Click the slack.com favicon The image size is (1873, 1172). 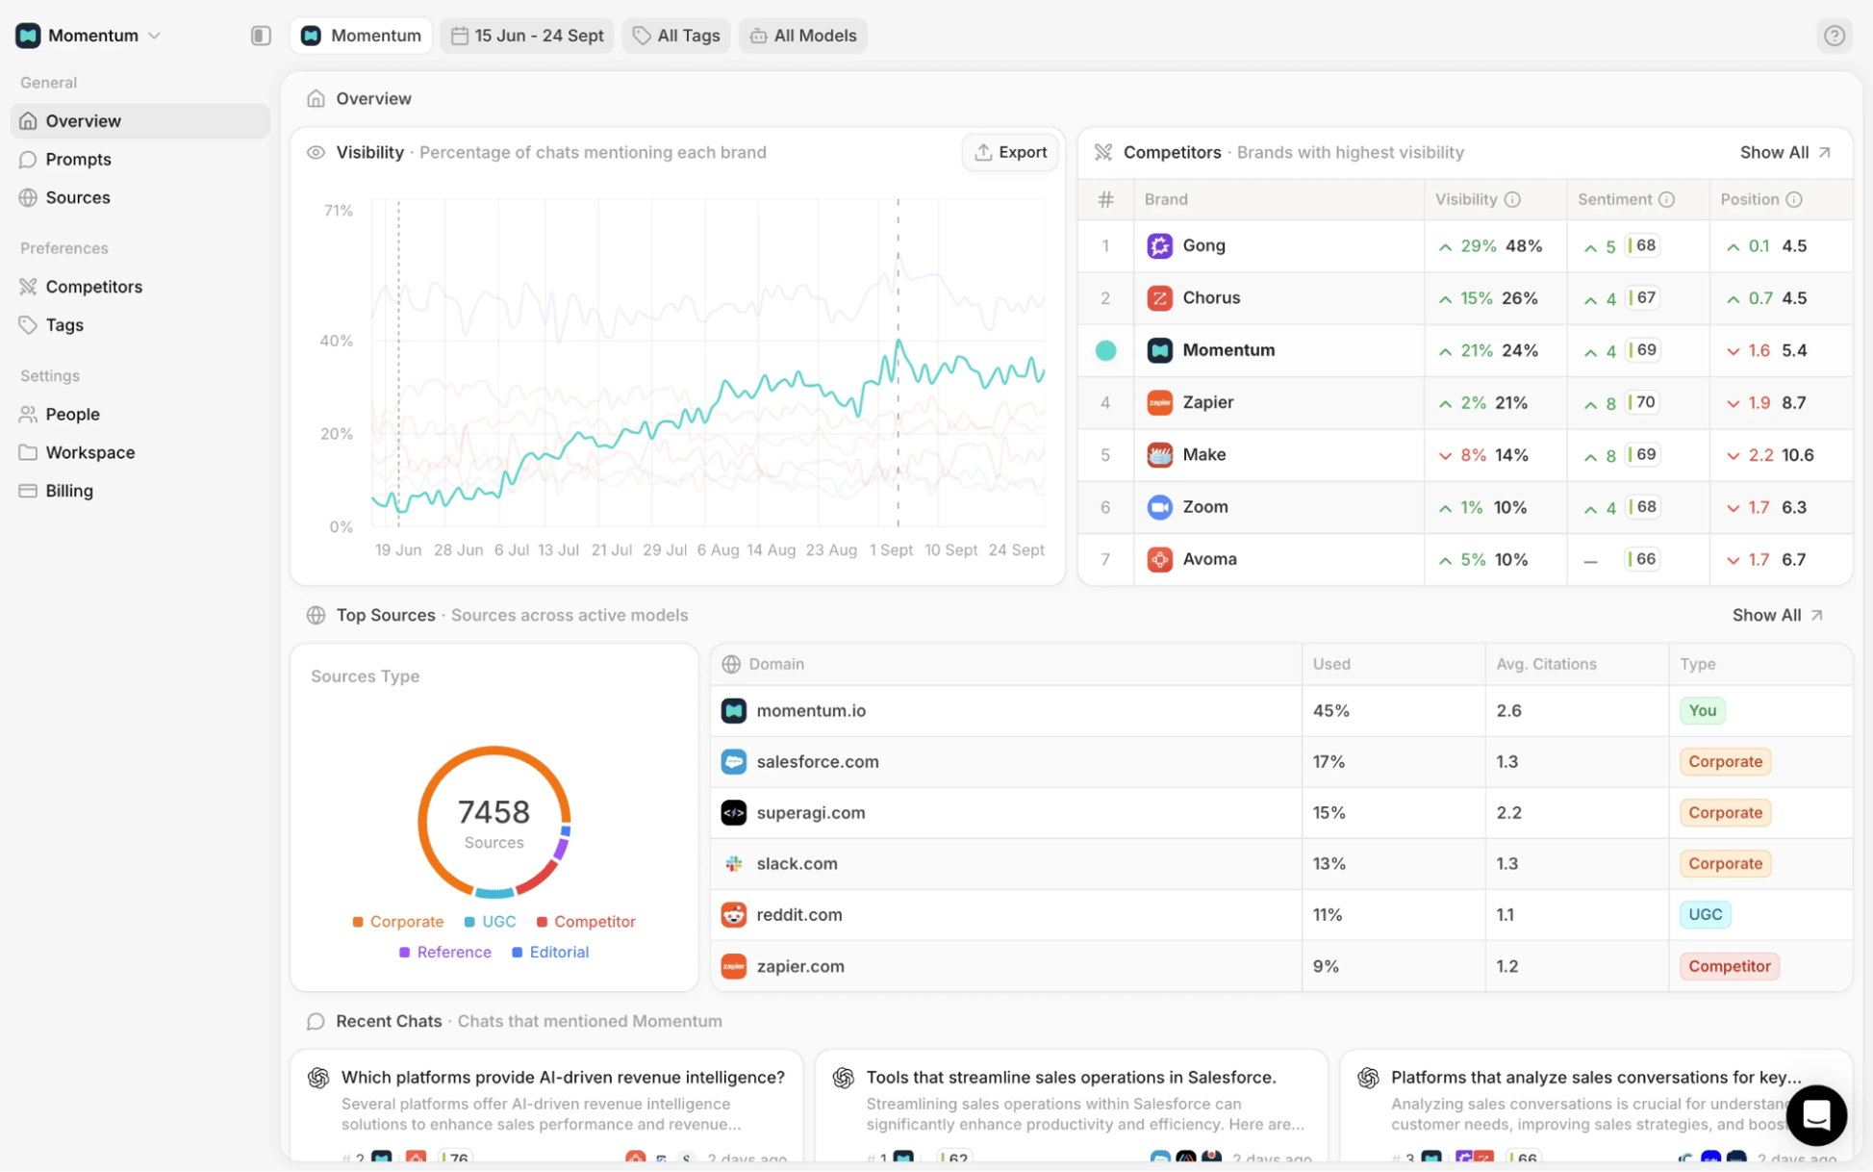(733, 863)
